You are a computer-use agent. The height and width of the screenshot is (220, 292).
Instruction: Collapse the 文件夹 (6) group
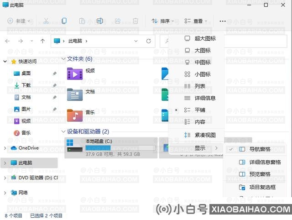(x=63, y=59)
